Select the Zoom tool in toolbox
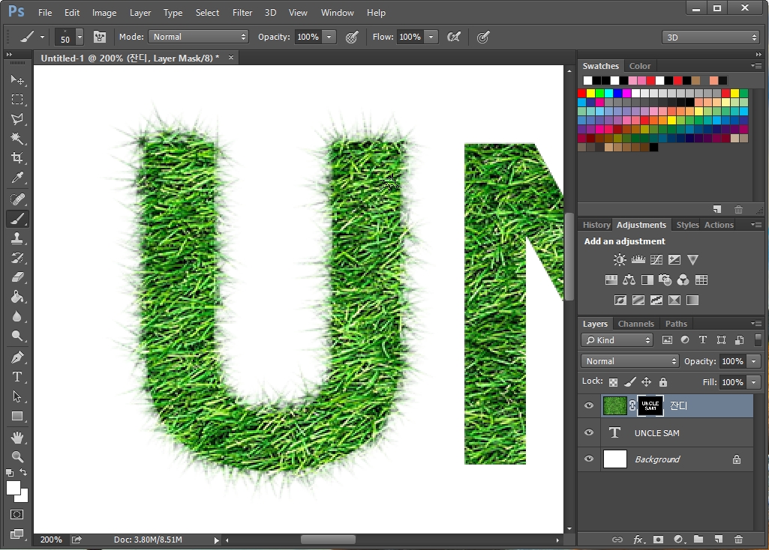 pyautogui.click(x=17, y=457)
